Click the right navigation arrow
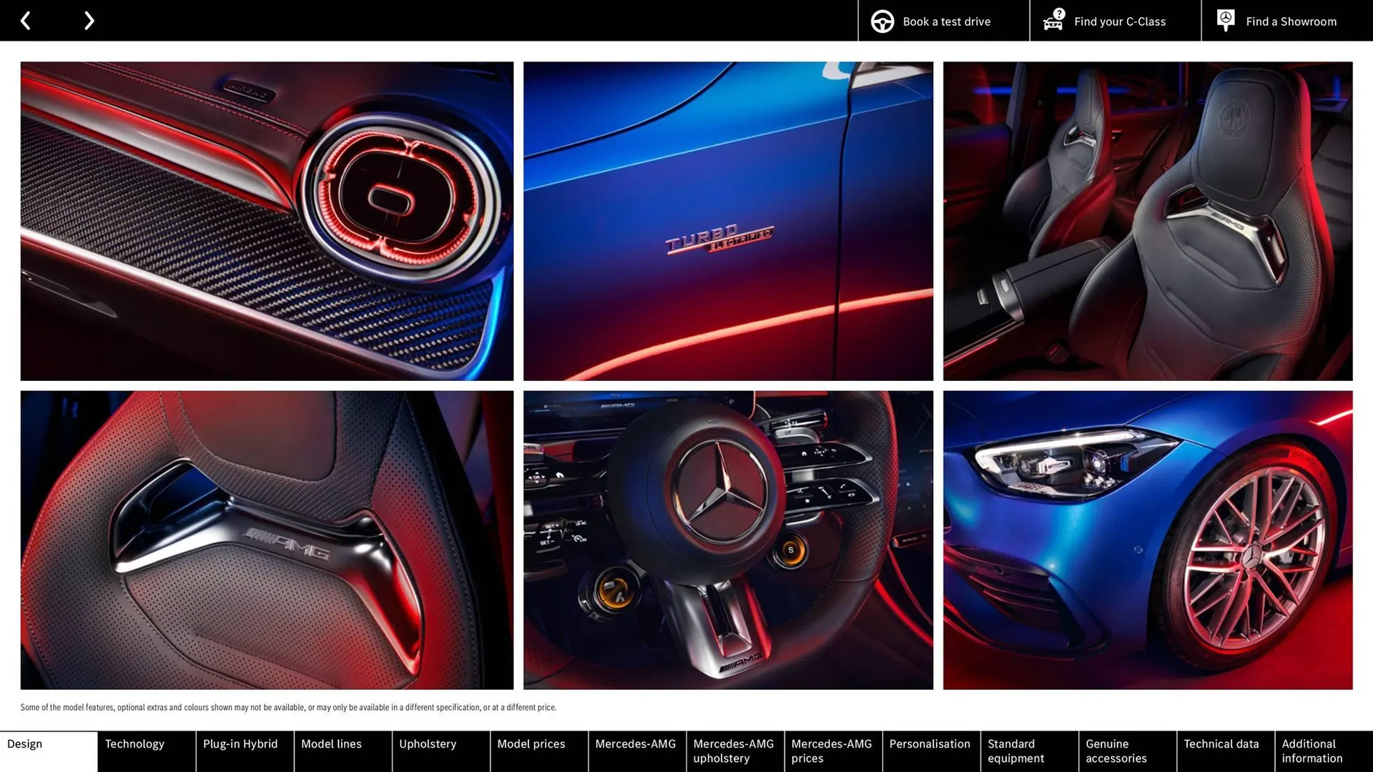Viewport: 1373px width, 772px height. (x=89, y=20)
